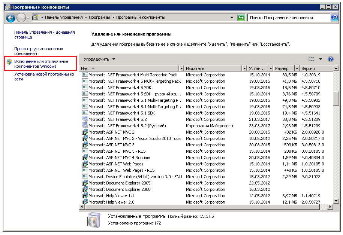Click version 4.5.51641 cell
This screenshot has height=235, width=343.
[311, 113]
